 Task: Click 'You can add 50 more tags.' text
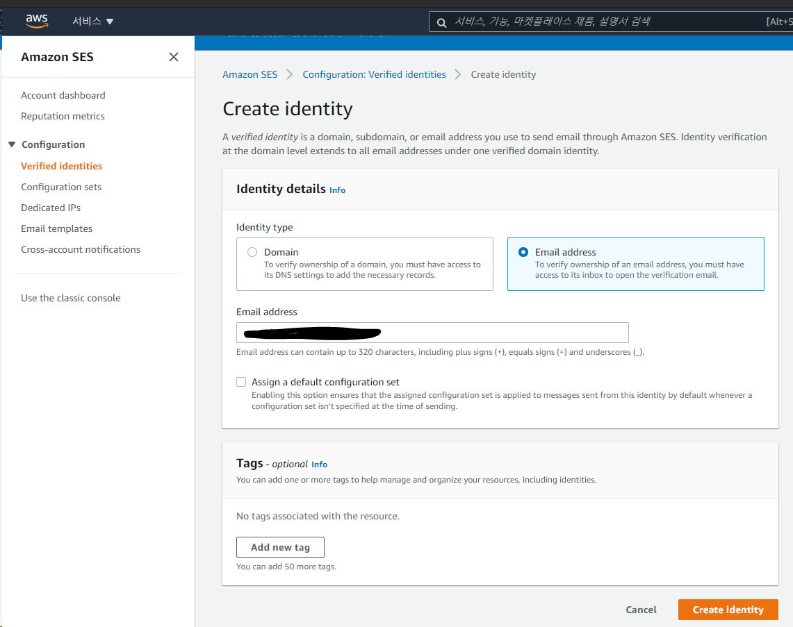[286, 567]
